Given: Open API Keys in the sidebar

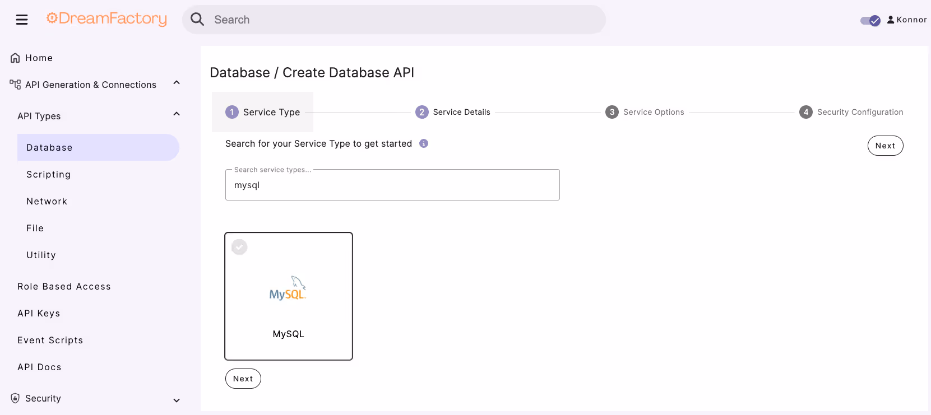Looking at the screenshot, I should click(39, 313).
